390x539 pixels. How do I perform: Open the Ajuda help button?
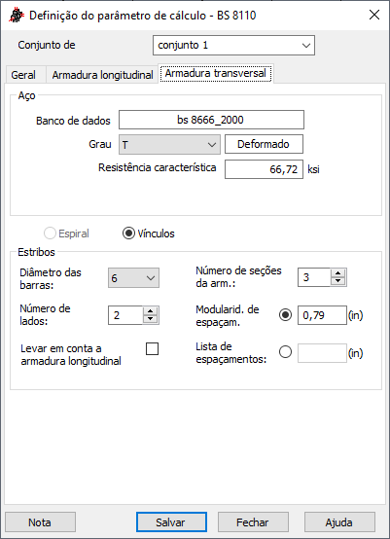(x=339, y=522)
